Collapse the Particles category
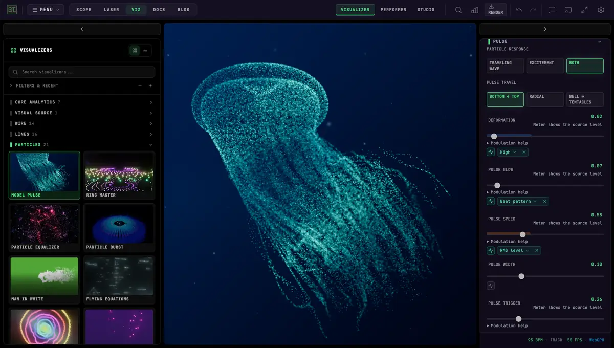Image resolution: width=614 pixels, height=348 pixels. tap(82, 145)
